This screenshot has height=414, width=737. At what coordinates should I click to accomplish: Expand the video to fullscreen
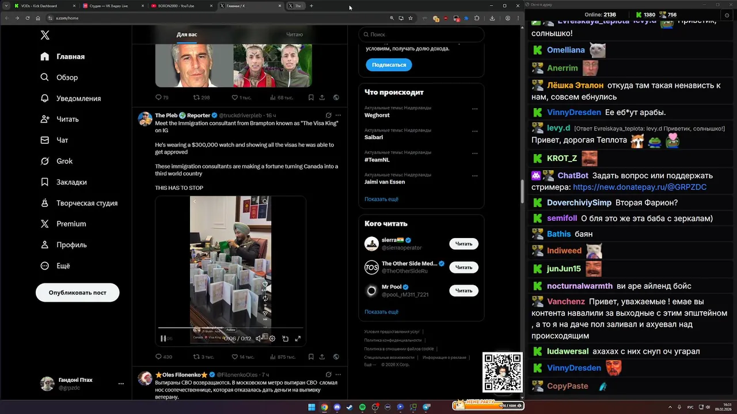coord(298,339)
